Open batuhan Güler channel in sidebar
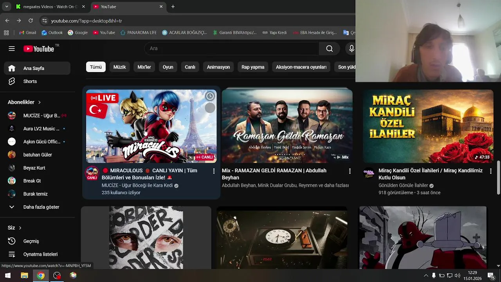This screenshot has width=501, height=282. pyautogui.click(x=37, y=155)
